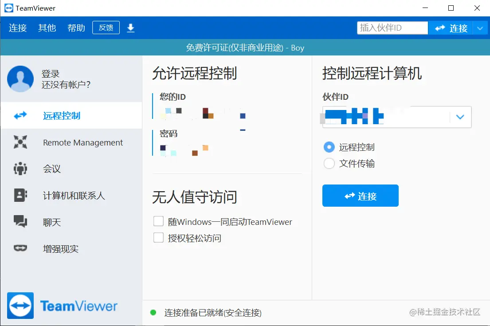Select the 远程控制 radio button
The height and width of the screenshot is (326, 490).
(x=329, y=147)
